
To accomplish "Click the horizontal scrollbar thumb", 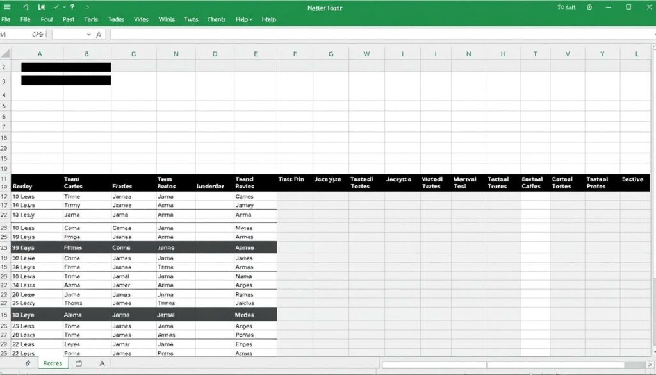I will [x=434, y=365].
